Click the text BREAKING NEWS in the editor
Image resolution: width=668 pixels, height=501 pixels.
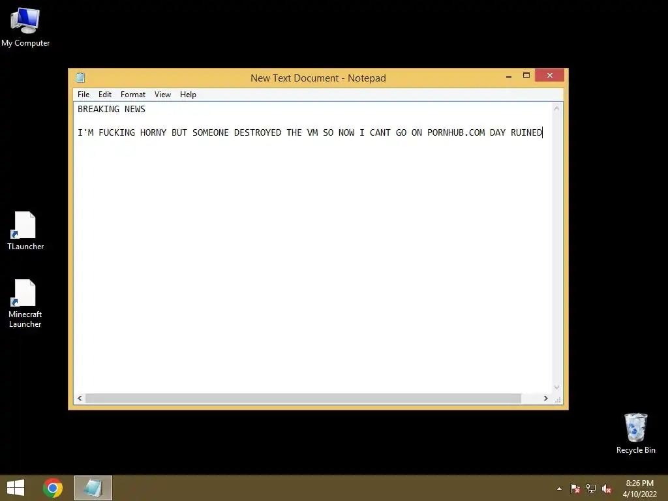click(x=112, y=109)
